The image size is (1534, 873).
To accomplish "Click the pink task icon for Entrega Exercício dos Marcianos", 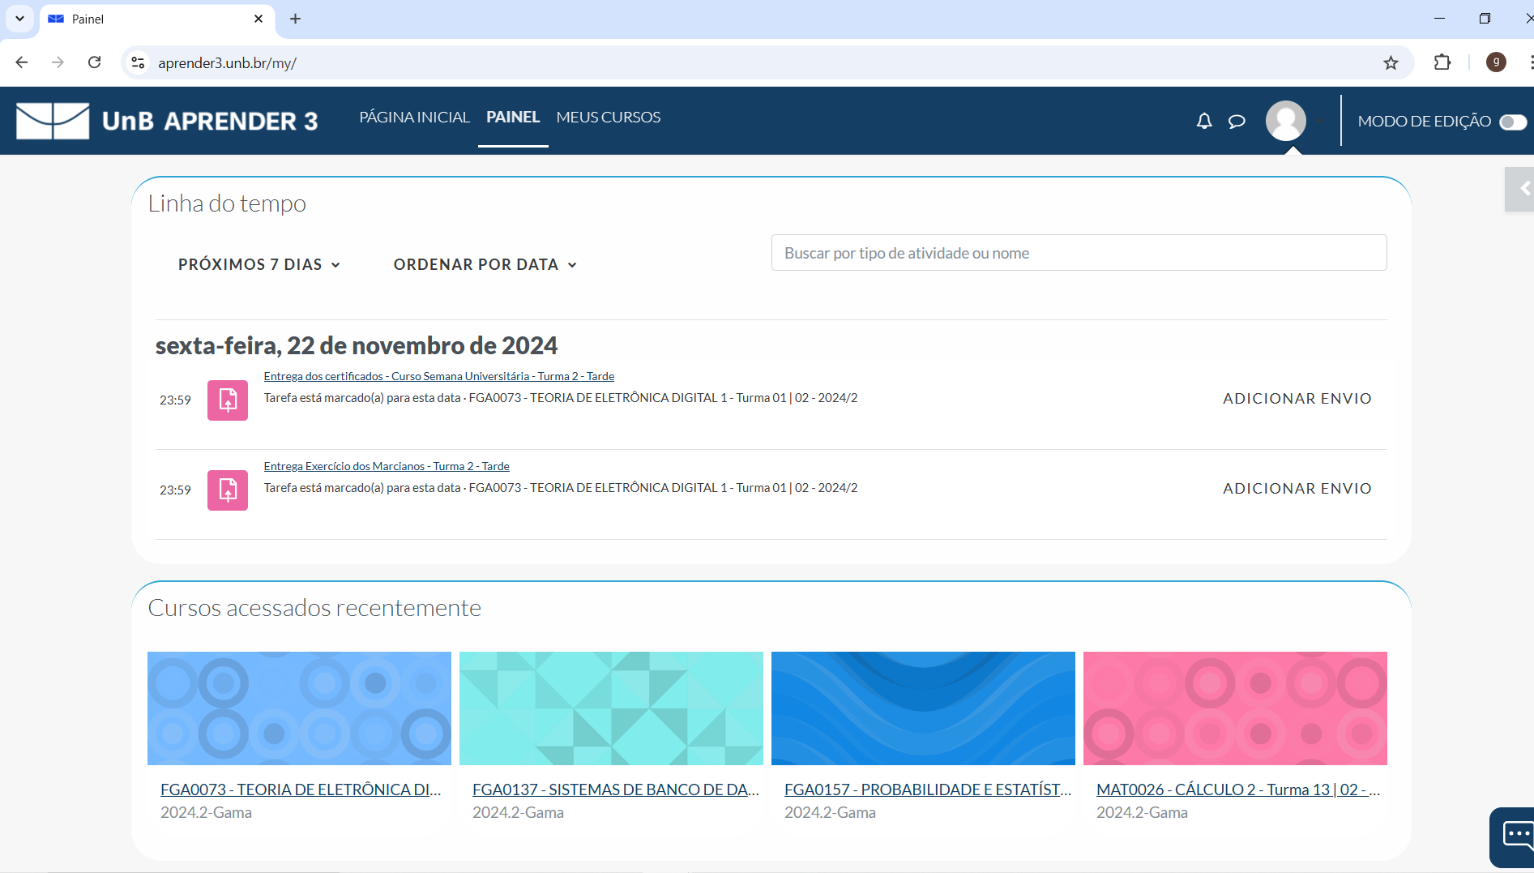I will point(228,490).
